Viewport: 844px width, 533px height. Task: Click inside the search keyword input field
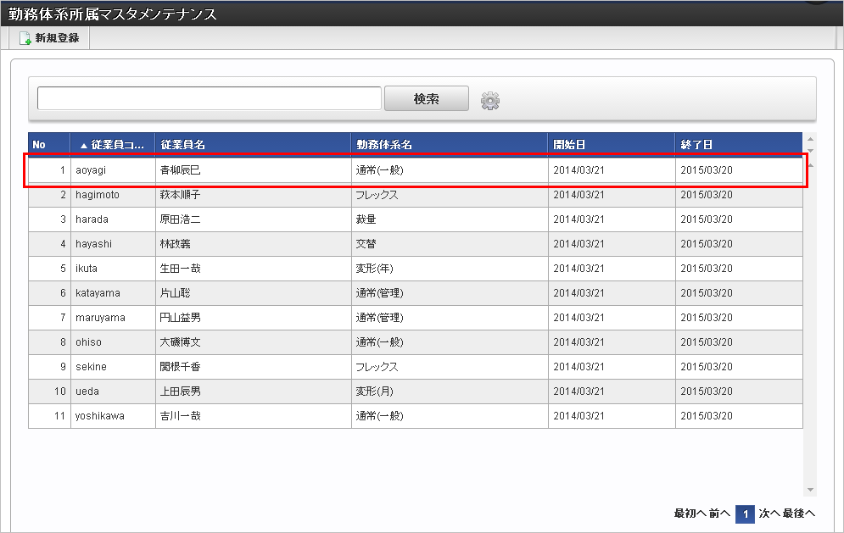click(208, 98)
